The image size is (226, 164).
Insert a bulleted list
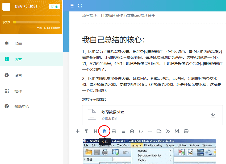[123, 131]
